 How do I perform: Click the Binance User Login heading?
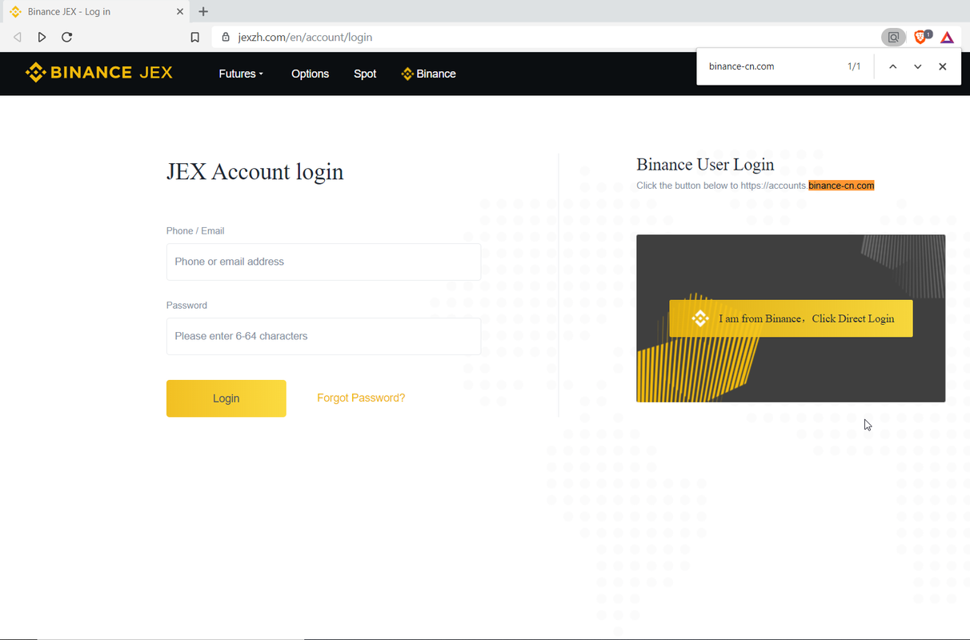(x=705, y=165)
